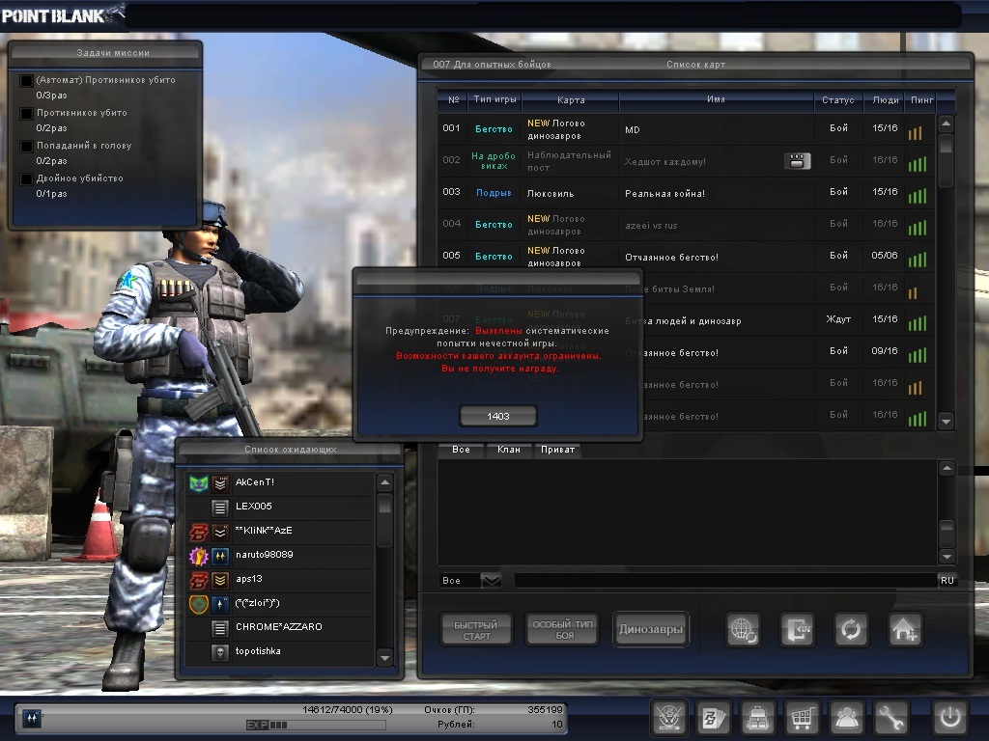Click the globe server change icon
Image resolution: width=989 pixels, height=741 pixels.
pos(743,629)
